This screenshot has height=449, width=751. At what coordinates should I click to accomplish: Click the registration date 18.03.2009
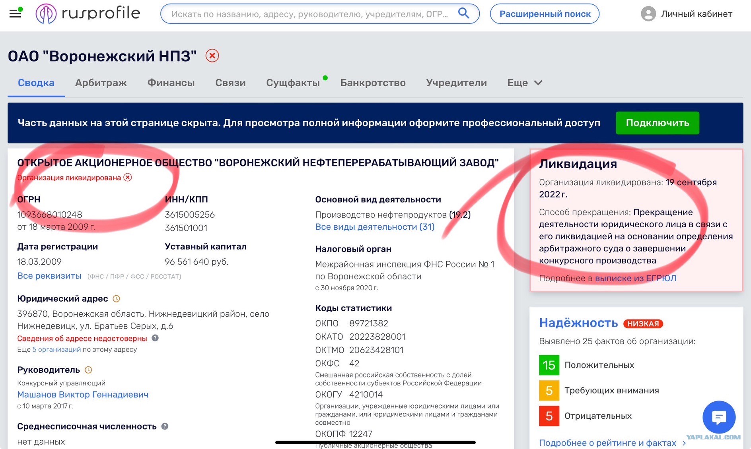(39, 262)
